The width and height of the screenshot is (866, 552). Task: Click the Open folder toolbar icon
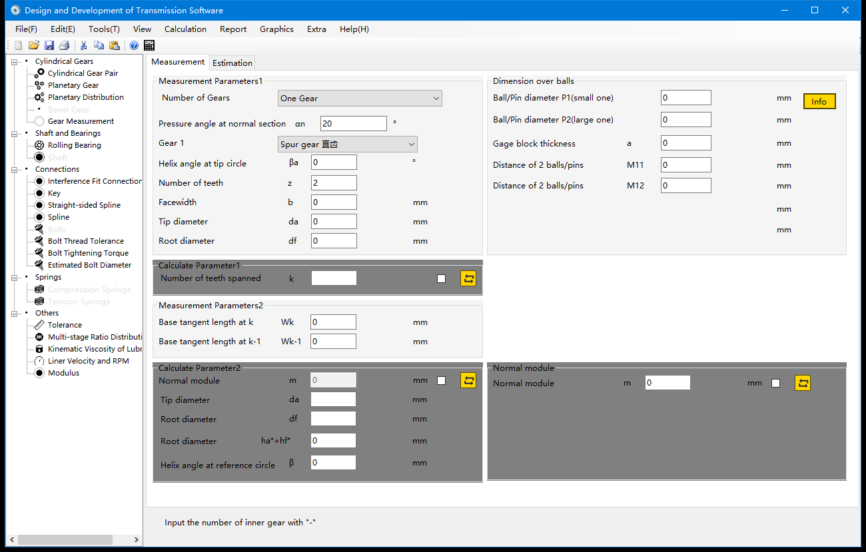coord(33,45)
